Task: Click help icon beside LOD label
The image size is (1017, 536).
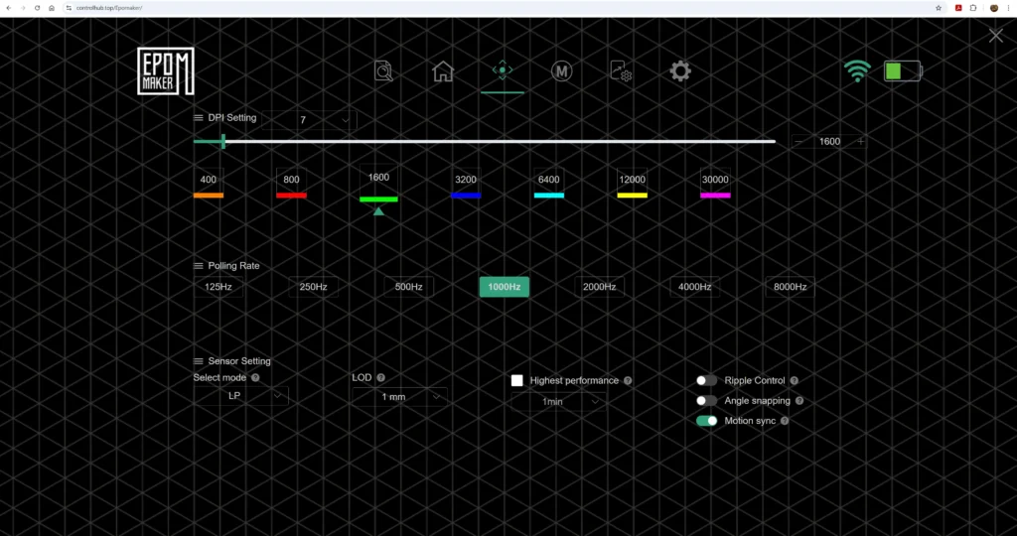Action: coord(380,378)
